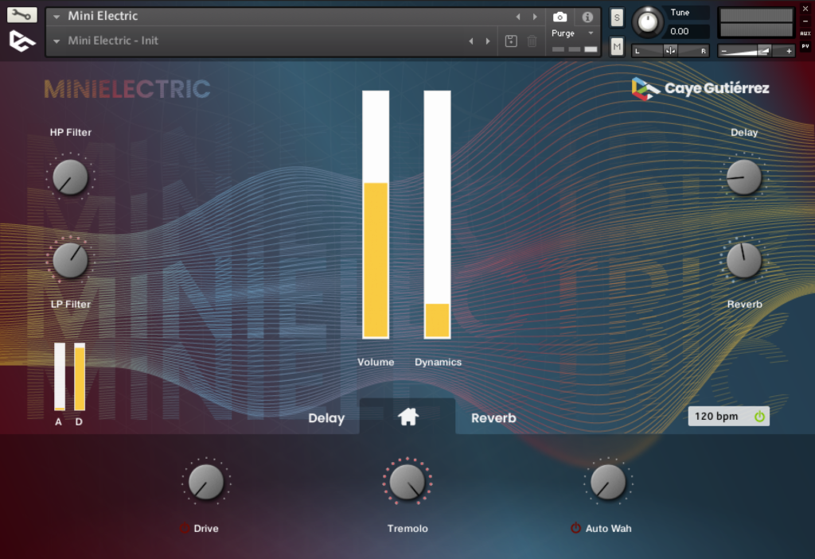Toggle the Mute (M) button
This screenshot has height=559, width=815.
617,47
